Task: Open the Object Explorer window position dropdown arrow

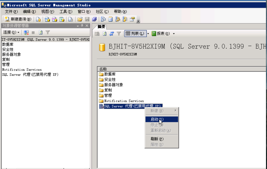Action: [78, 26]
